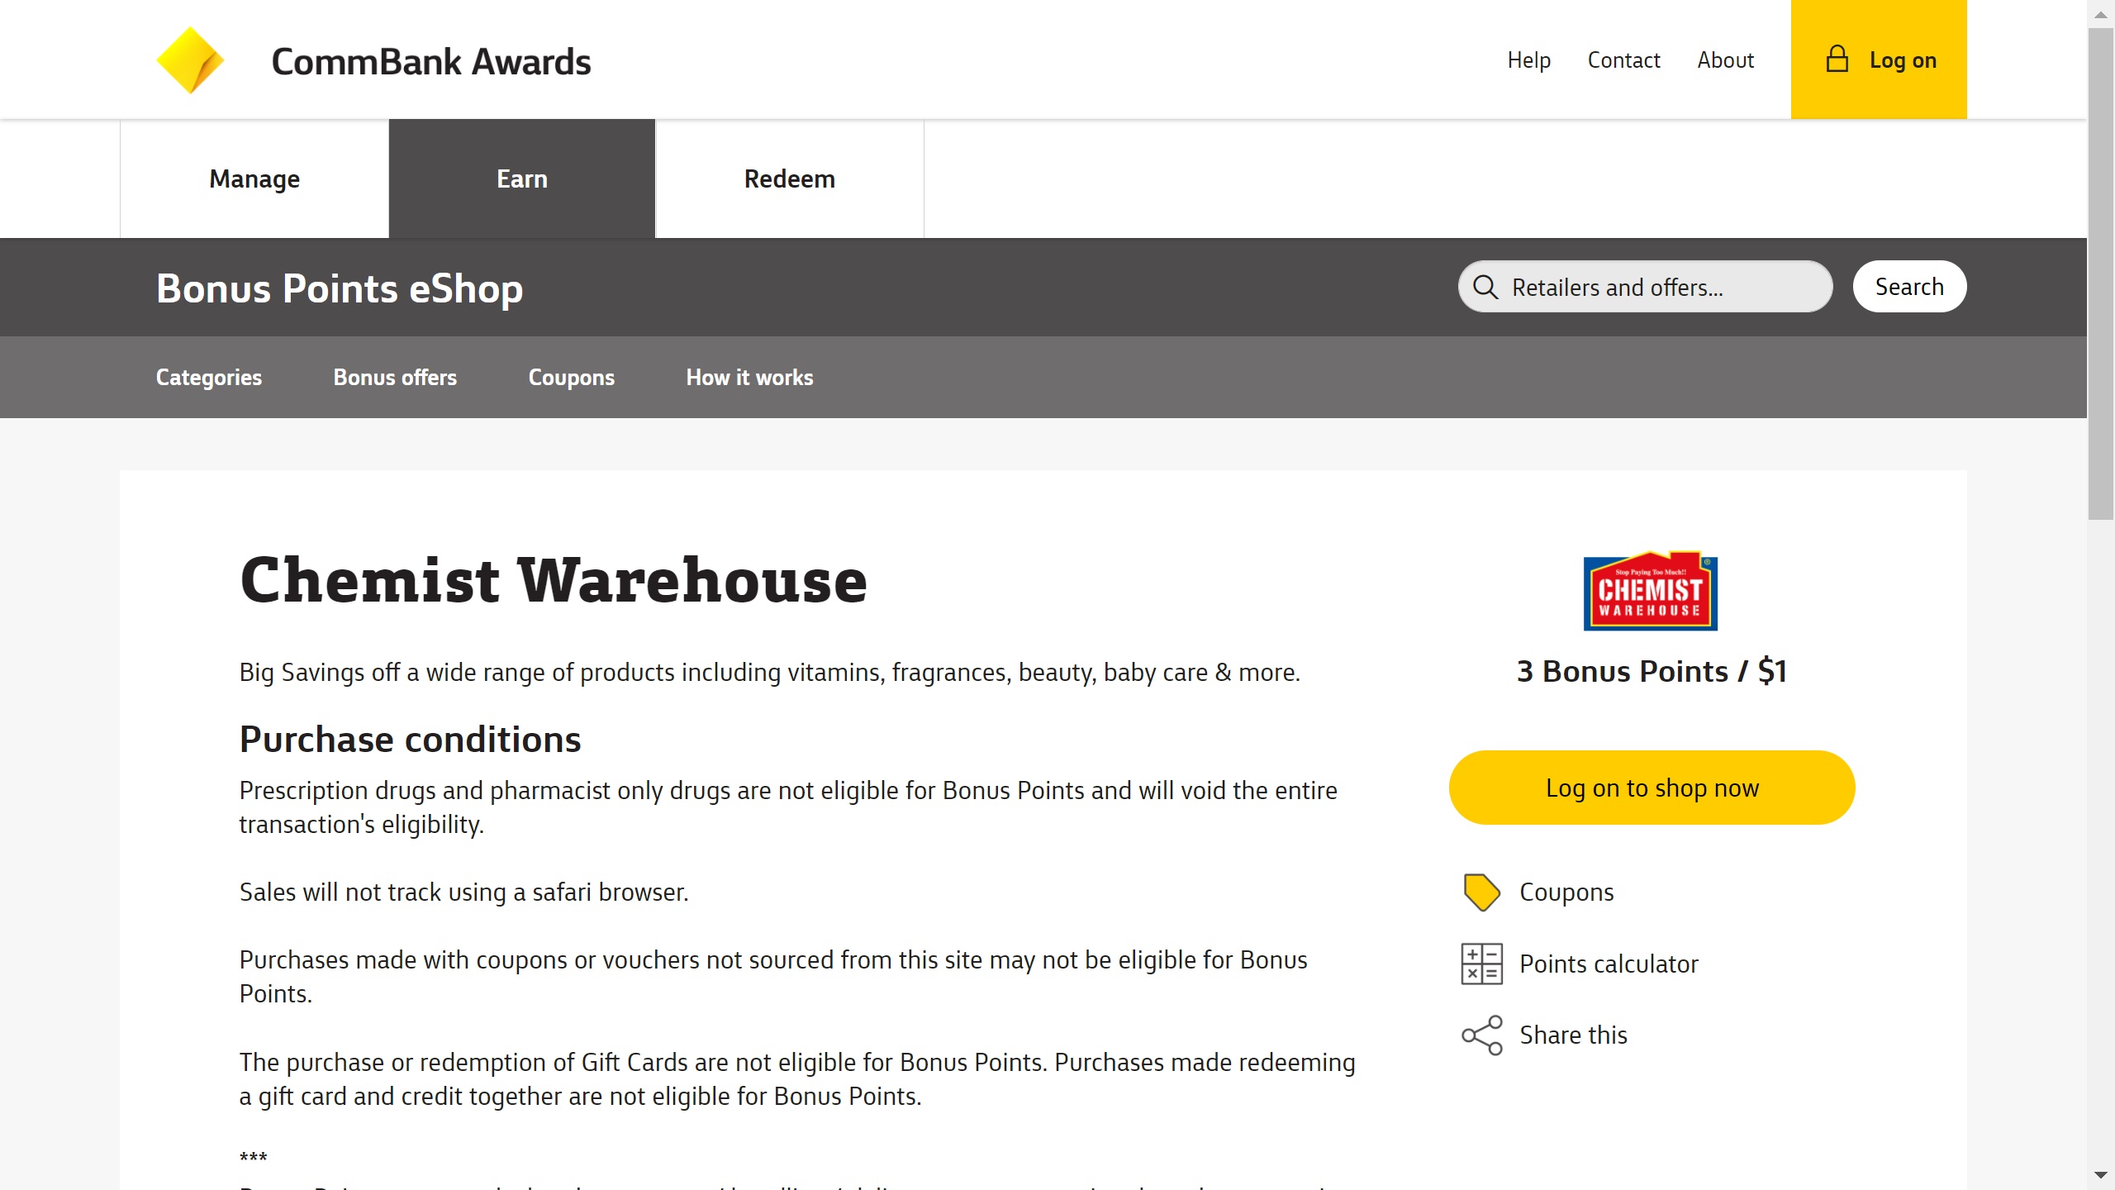Click the magnifier icon in search box

click(1485, 287)
